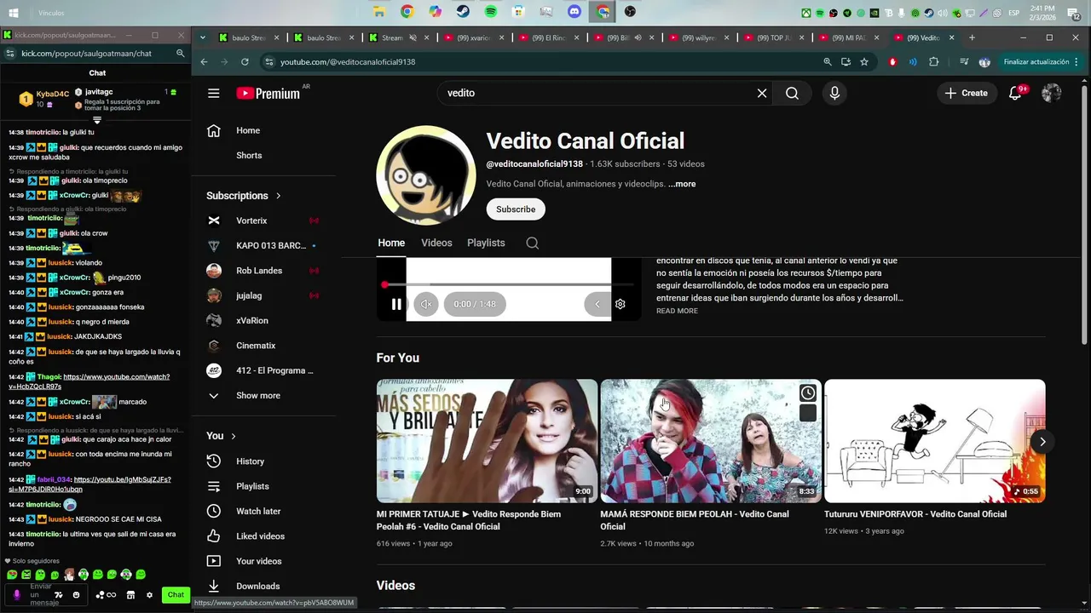Viewport: 1091px width, 613px height.
Task: Switch to the xvarion YouTube tab
Action: pyautogui.click(x=474, y=37)
